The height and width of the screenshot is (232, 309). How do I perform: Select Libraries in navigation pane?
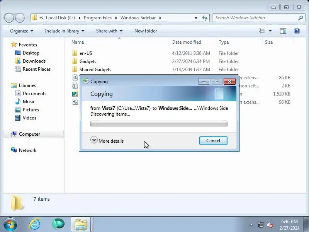pyautogui.click(x=27, y=85)
